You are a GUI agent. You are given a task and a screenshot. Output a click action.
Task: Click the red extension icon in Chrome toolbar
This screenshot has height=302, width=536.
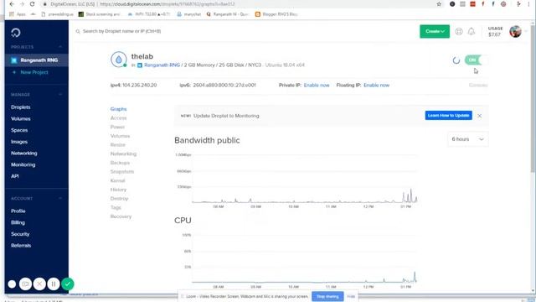point(472,4)
